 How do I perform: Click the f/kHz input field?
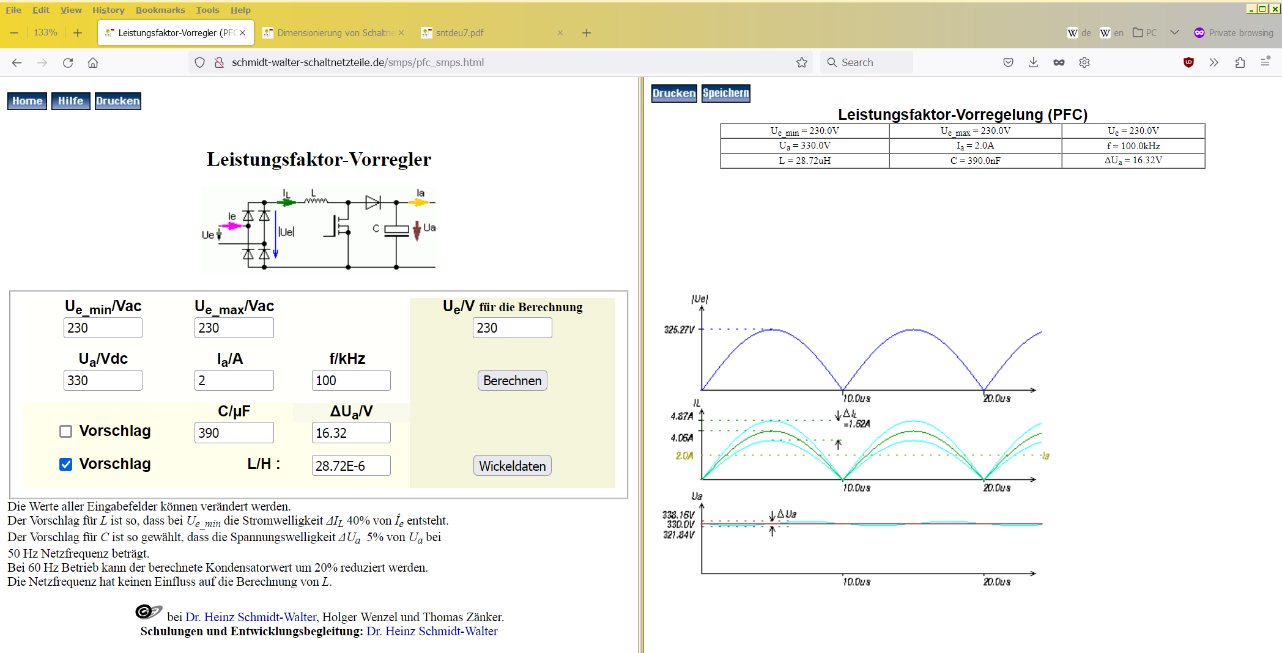[351, 380]
